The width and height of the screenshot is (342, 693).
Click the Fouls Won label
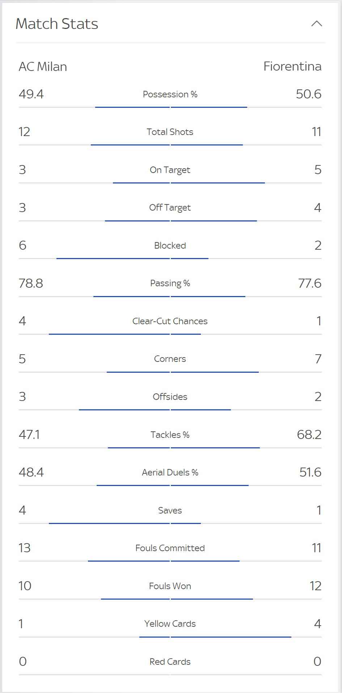point(170,586)
